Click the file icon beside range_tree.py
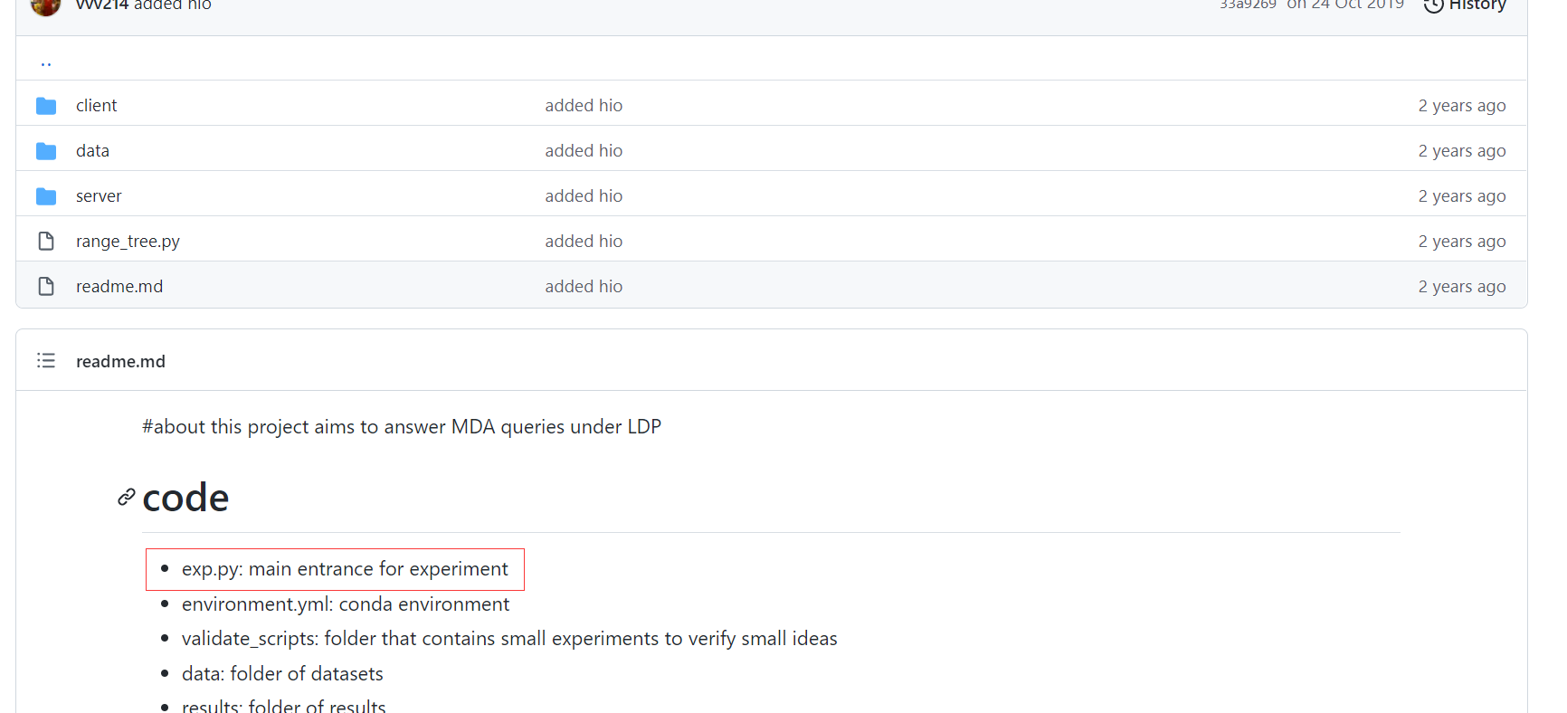 [x=46, y=241]
